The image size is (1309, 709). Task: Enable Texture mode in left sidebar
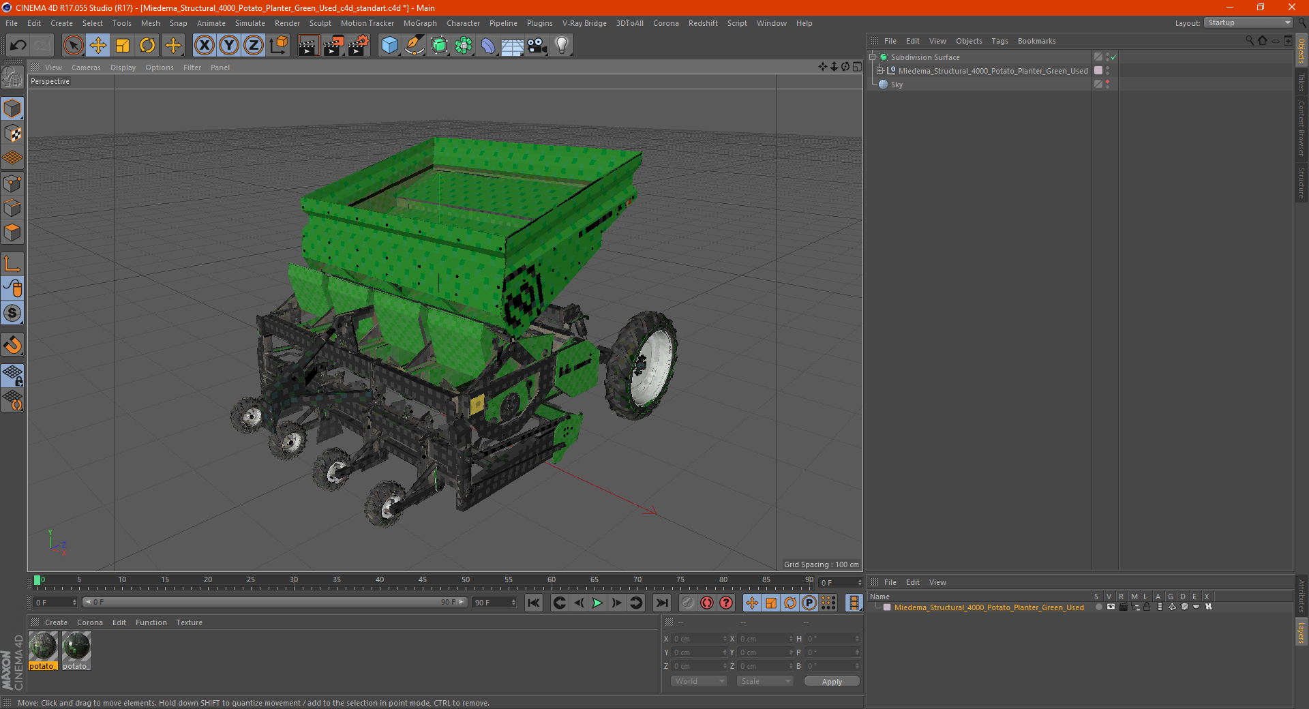(12, 134)
